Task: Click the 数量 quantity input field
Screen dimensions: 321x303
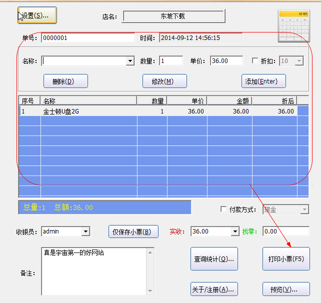Action: point(171,61)
